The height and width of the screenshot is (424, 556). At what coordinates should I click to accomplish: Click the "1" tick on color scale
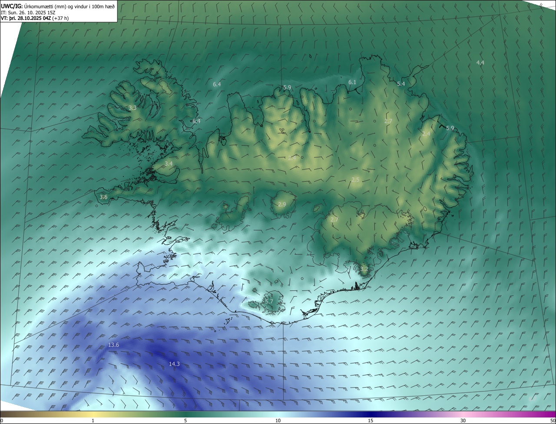tap(93, 421)
